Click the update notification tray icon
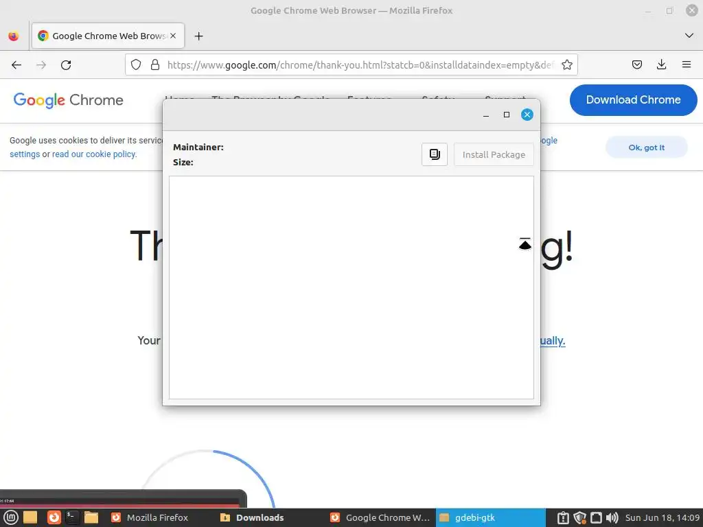This screenshot has width=703, height=527. pyautogui.click(x=563, y=518)
